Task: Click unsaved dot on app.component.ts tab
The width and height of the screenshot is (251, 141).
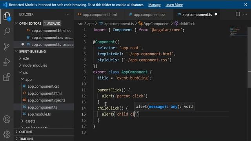Action: [216, 14]
